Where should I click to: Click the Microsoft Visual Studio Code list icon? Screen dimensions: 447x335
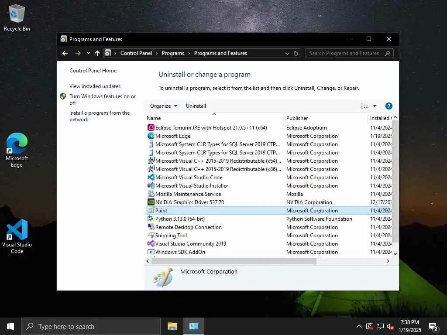pos(151,177)
